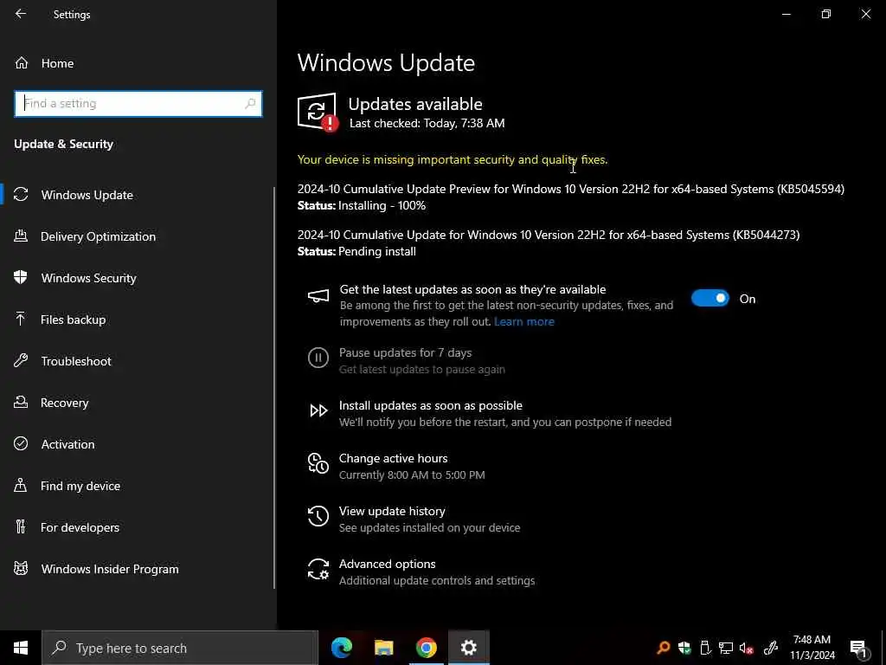Screen dimensions: 886x665
Task: Click the Windows Security shield icon
Action: (x=21, y=277)
